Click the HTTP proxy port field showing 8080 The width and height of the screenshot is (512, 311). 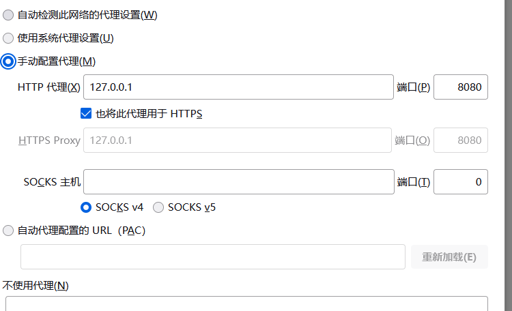pos(461,87)
